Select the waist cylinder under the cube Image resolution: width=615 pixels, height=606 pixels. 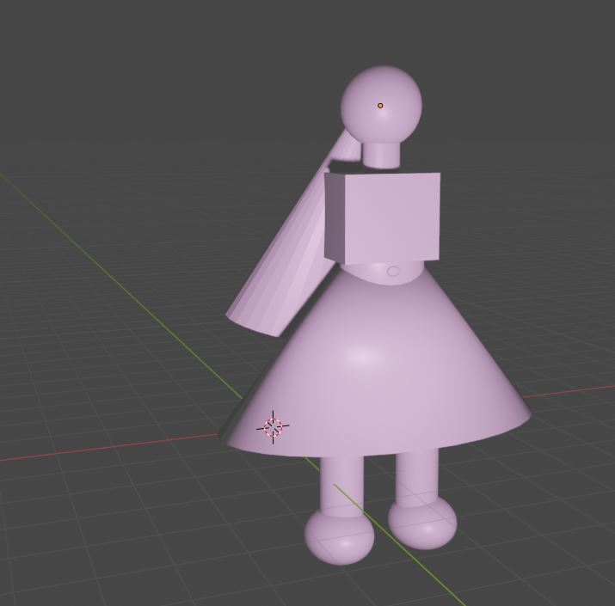pyautogui.click(x=380, y=273)
